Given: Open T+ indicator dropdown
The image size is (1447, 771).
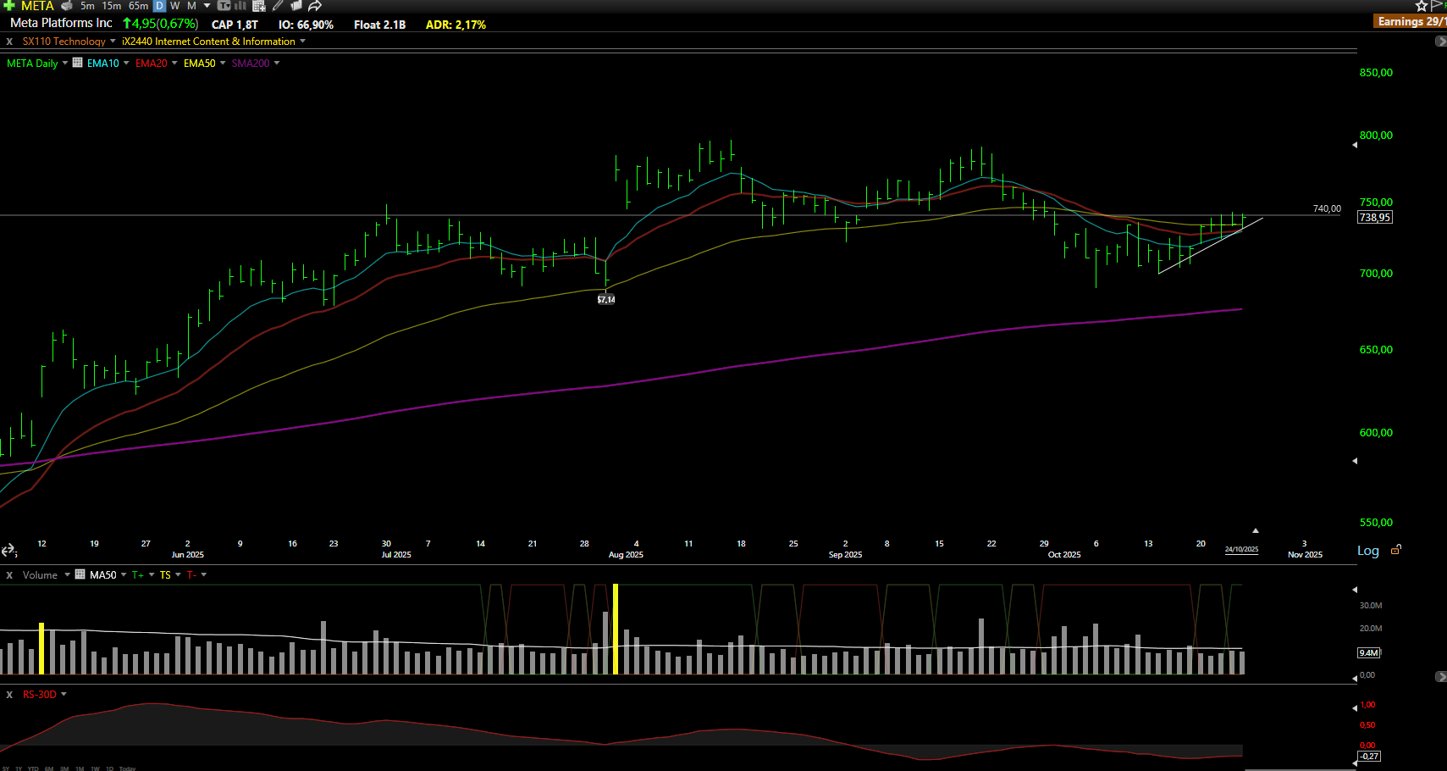Looking at the screenshot, I should [152, 574].
